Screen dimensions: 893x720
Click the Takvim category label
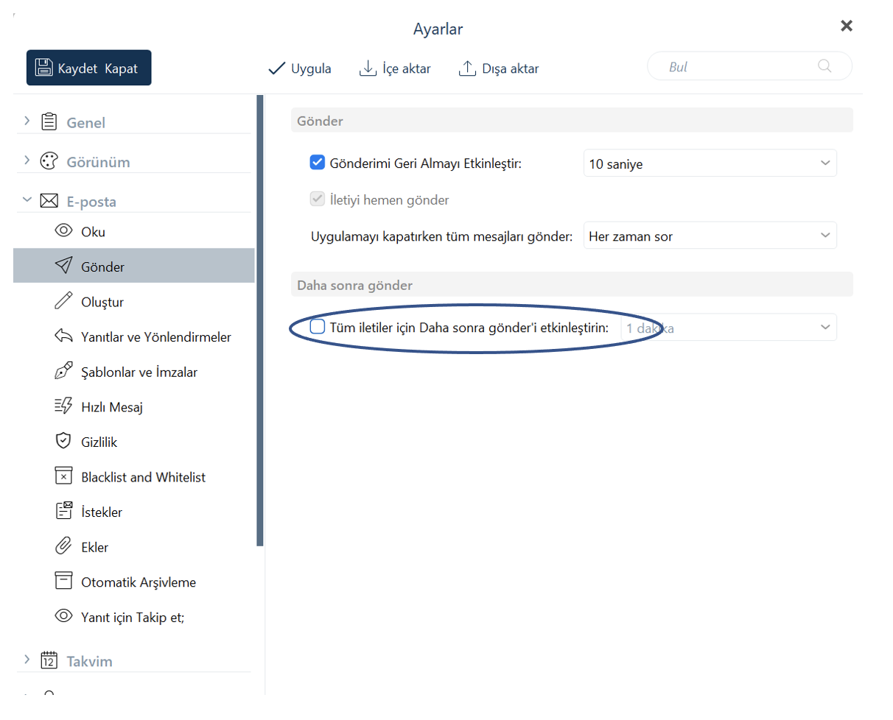point(89,661)
